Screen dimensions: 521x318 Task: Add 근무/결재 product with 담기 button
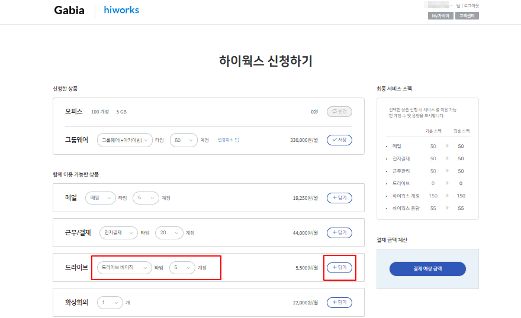coord(339,233)
